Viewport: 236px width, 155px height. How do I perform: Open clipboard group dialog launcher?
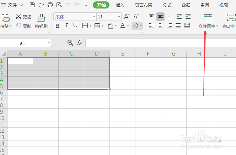point(48,32)
